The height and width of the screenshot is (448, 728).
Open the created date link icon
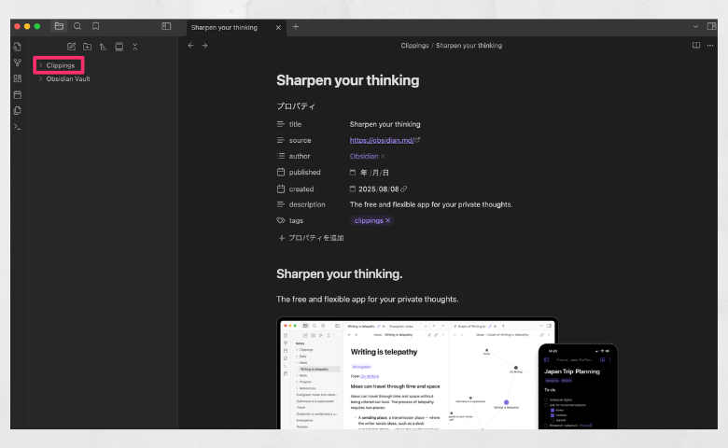403,189
